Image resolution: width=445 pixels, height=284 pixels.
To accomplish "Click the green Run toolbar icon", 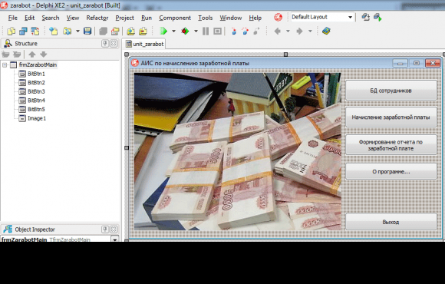I will pos(163,31).
